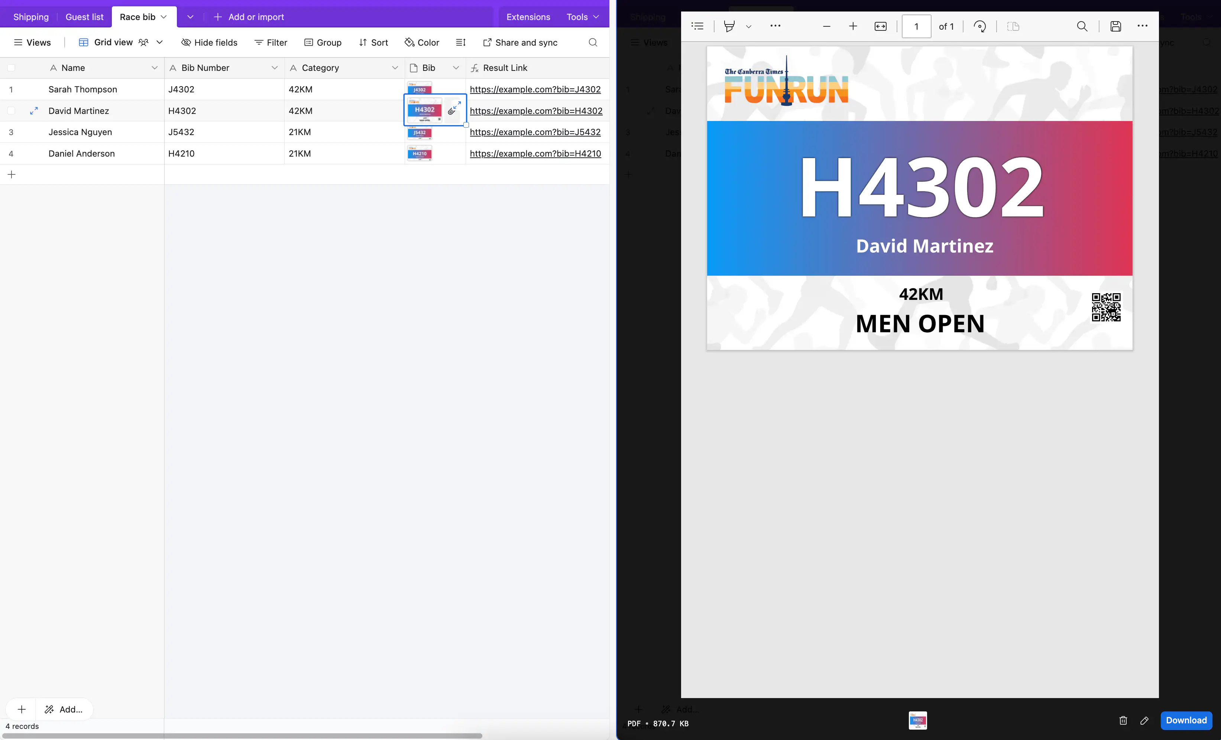Image resolution: width=1221 pixels, height=740 pixels.
Task: Switch to the Shipping table tab
Action: [31, 17]
